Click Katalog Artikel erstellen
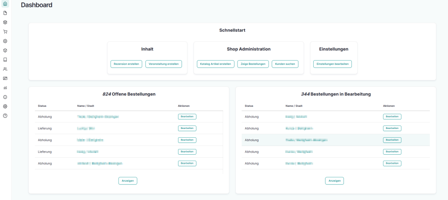448x200 pixels. [215, 64]
